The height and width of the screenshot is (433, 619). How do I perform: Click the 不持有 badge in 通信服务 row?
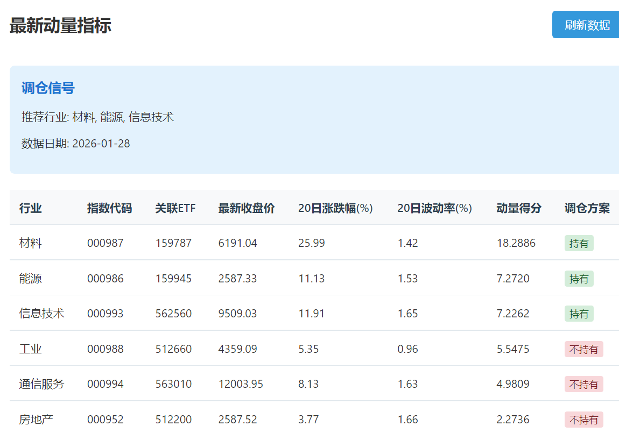click(x=583, y=384)
